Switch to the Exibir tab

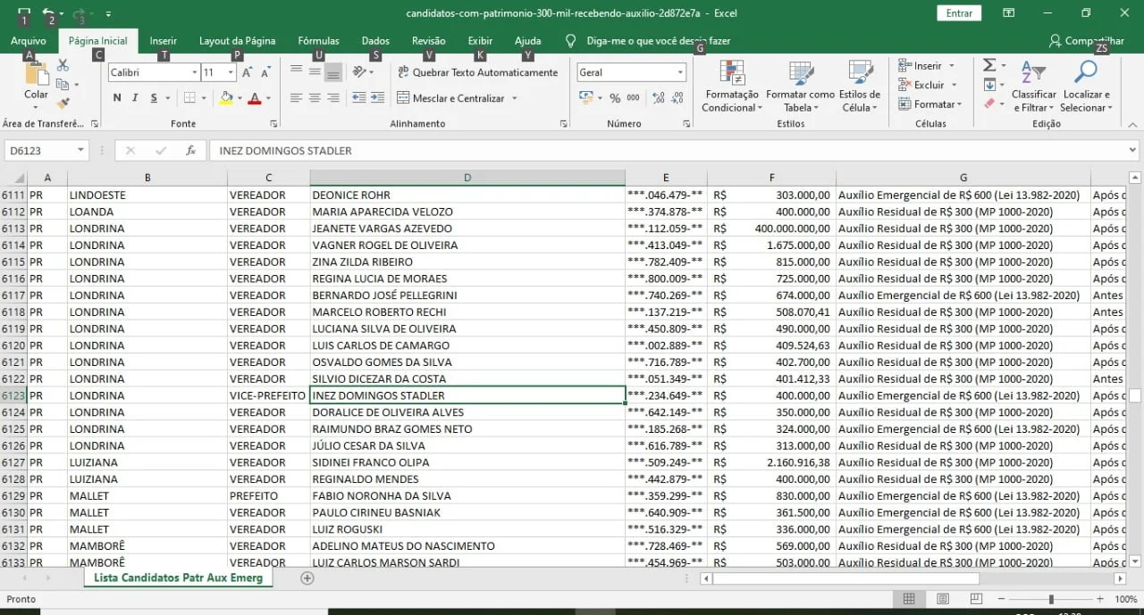coord(480,41)
